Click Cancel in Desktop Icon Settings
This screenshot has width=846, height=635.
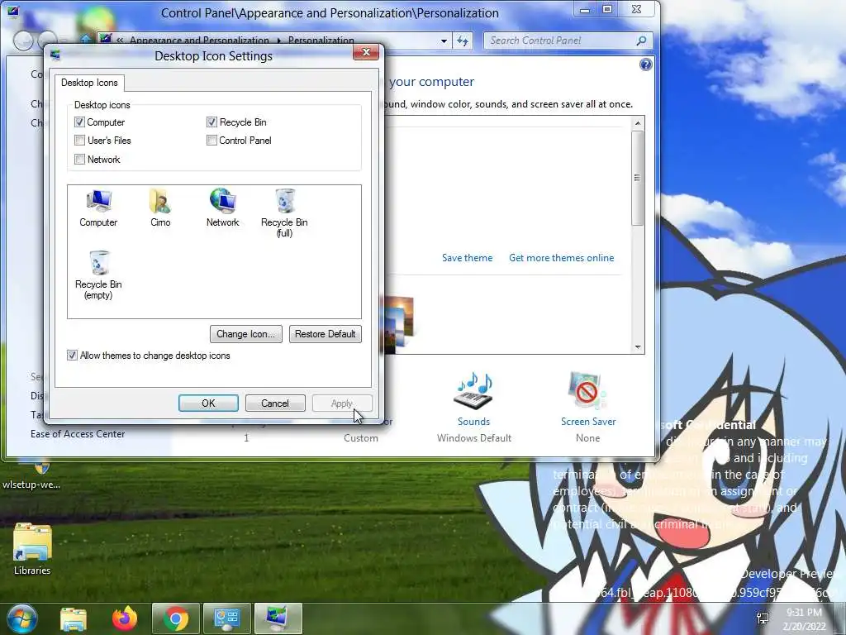(275, 403)
